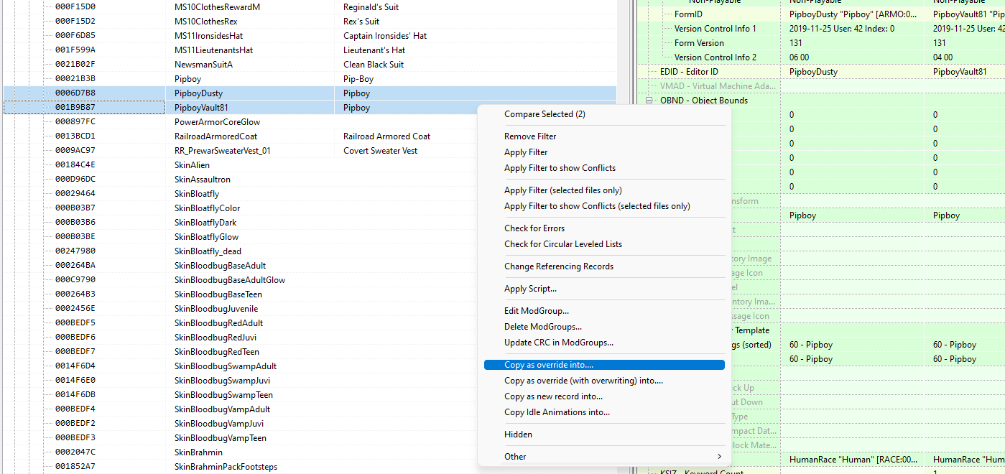The width and height of the screenshot is (1005, 474).
Task: Run Check for Errors
Action: click(534, 228)
